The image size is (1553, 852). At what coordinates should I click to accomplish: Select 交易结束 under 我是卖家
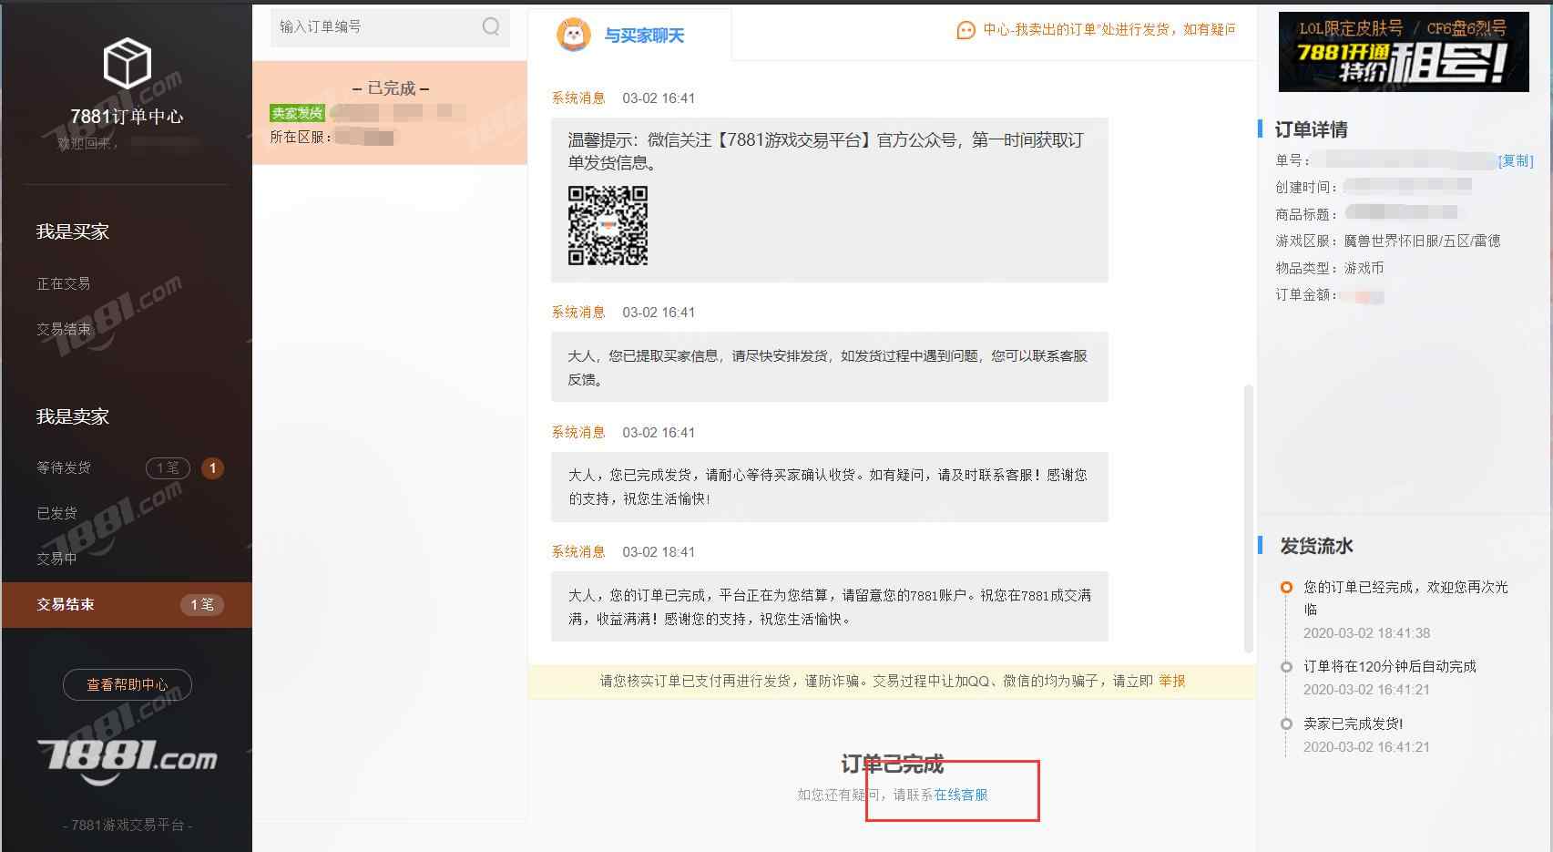(127, 605)
